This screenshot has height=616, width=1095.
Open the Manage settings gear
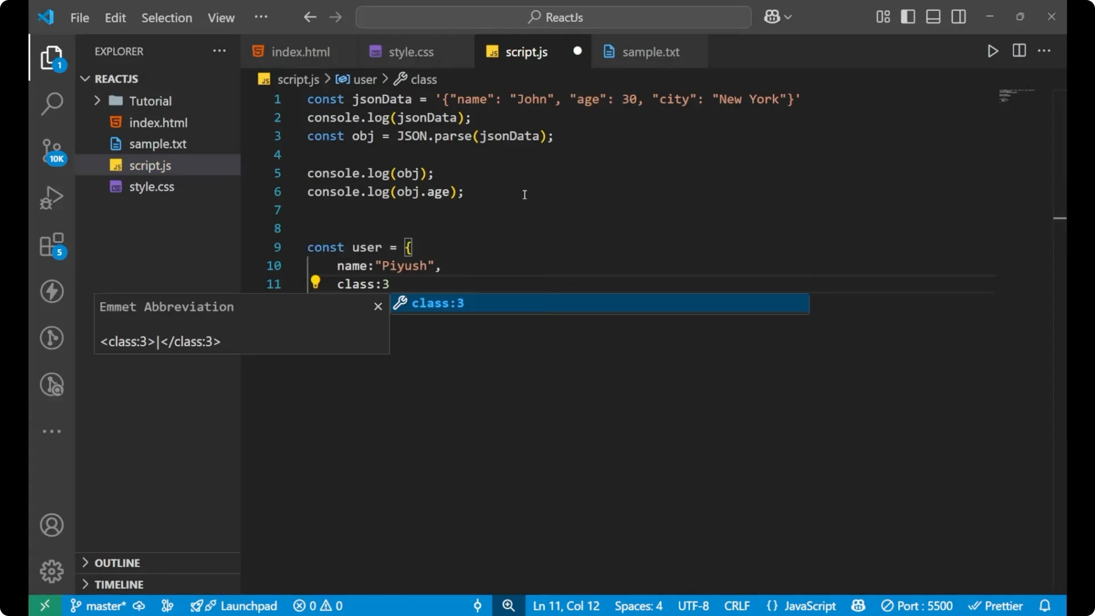(x=51, y=571)
